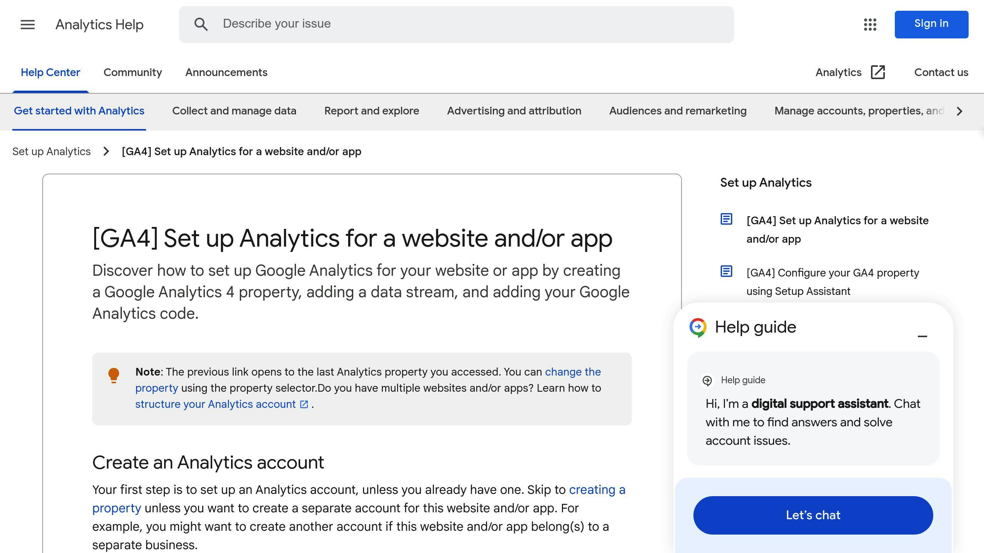Open sidebar Configure your GA4 property link
The width and height of the screenshot is (984, 553).
(833, 282)
